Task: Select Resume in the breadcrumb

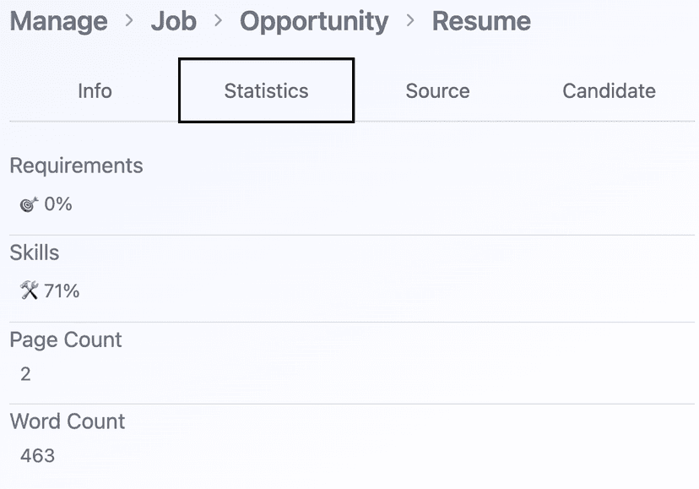Action: tap(481, 21)
